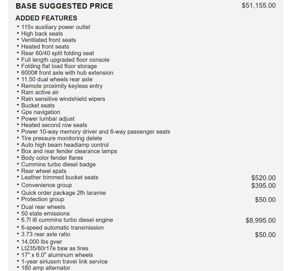This screenshot has height=271, width=291.
Task: Click the Added Features heading
Action: (x=46, y=18)
